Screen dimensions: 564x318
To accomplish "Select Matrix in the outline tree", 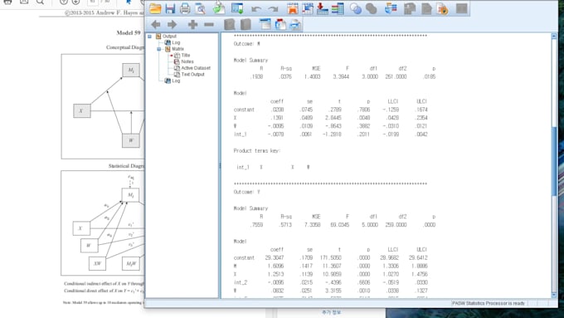I will click(177, 49).
